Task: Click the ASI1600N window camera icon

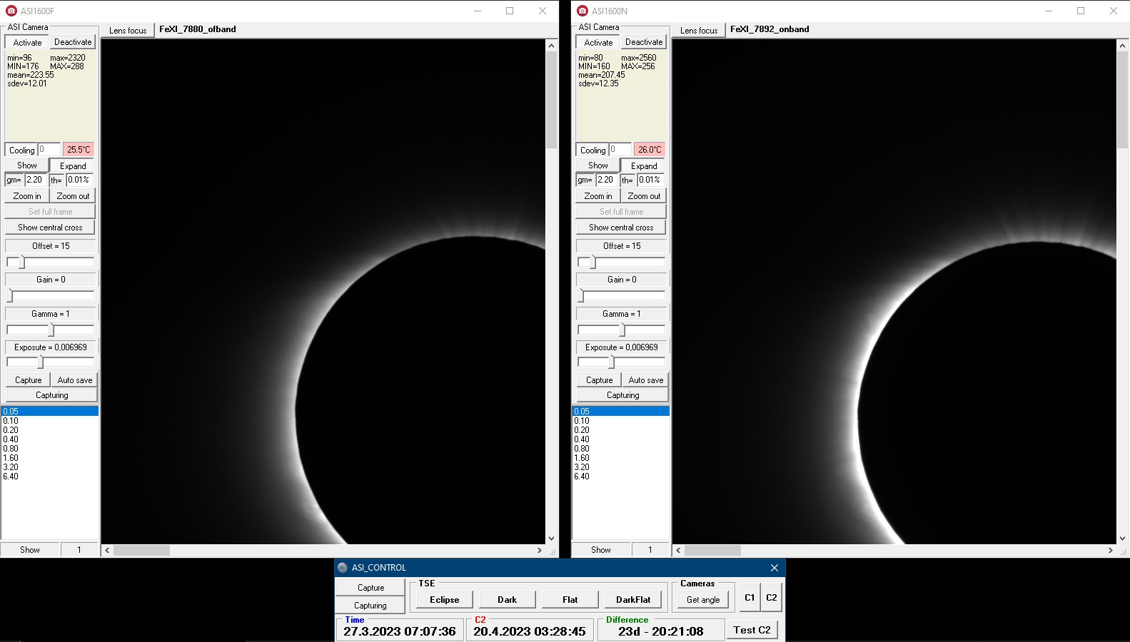Action: [582, 11]
